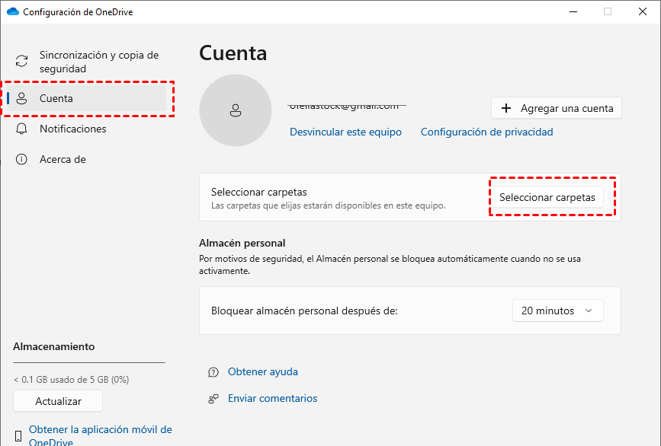Screen dimensions: 661x446
Task: Click the 'Las carpetas que elijas estarán disponibles' description
Action: coord(328,205)
